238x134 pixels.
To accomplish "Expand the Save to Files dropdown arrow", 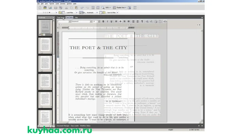I will pyautogui.click(x=117, y=13).
